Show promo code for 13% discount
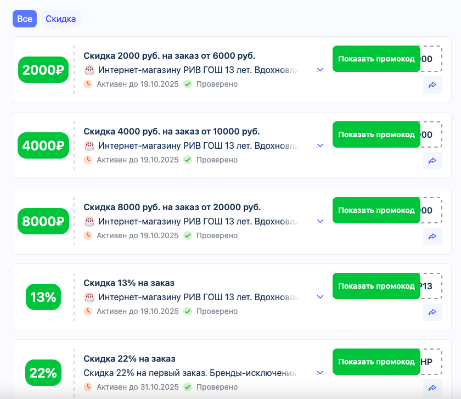461x399 pixels. 376,286
